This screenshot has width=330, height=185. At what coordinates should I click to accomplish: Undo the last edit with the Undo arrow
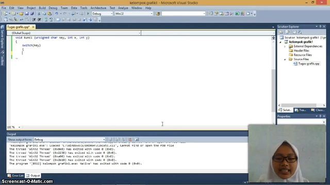pyautogui.click(x=57, y=14)
